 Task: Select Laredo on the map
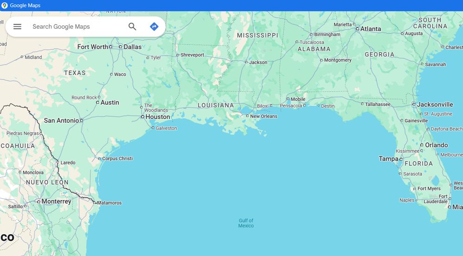pos(68,162)
